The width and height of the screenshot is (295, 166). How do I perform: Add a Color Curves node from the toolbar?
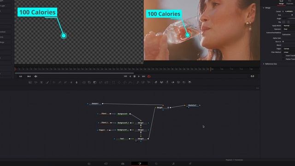pyautogui.click(x=60, y=83)
